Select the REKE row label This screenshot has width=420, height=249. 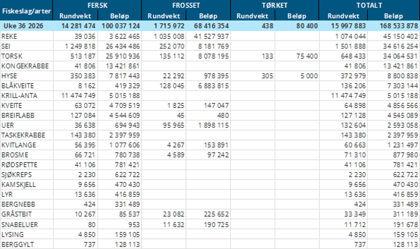tap(9, 36)
